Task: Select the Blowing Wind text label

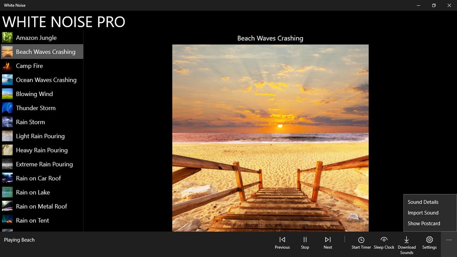Action: 34,94
